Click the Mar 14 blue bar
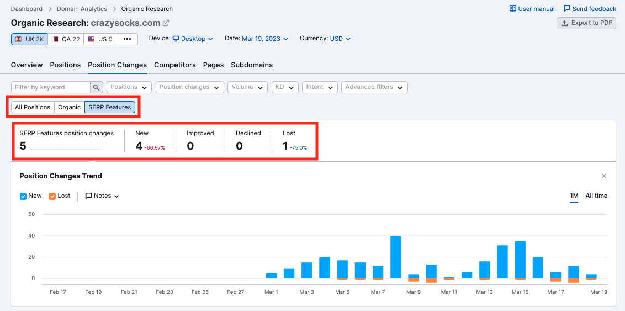The width and height of the screenshot is (625, 311). (502, 262)
